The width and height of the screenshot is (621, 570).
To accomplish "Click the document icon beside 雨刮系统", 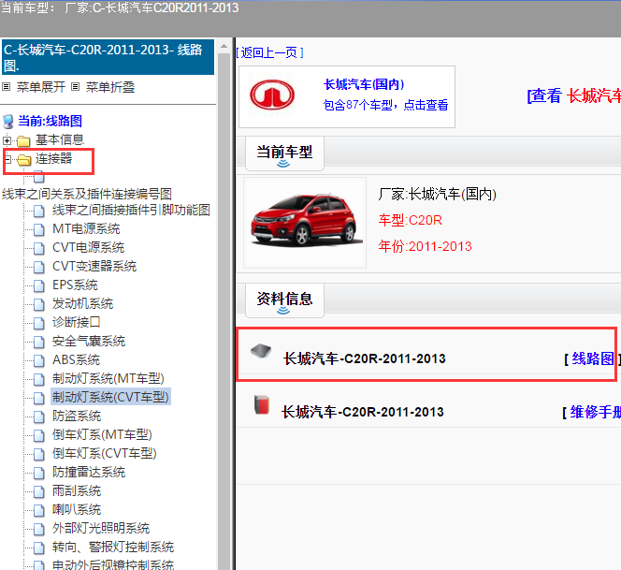I will [x=39, y=491].
